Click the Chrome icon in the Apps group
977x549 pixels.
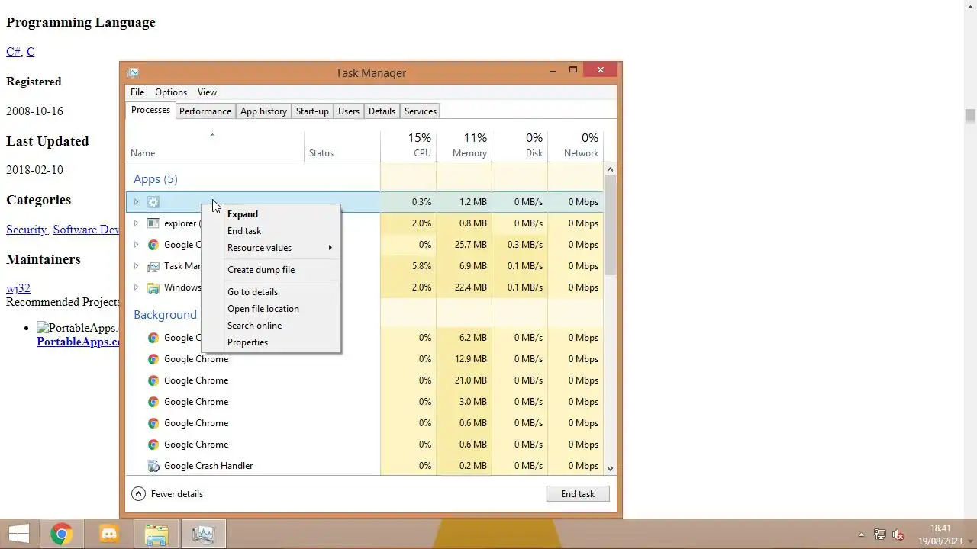tap(153, 245)
